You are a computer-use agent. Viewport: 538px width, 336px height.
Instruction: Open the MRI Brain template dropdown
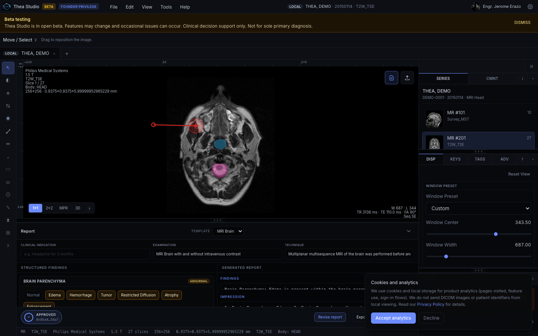click(228, 231)
